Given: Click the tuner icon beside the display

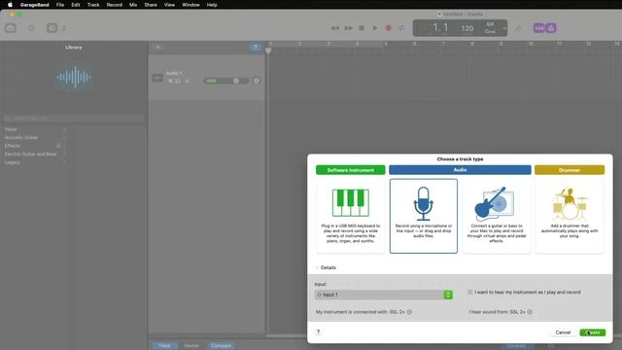Looking at the screenshot, I should coord(518,28).
